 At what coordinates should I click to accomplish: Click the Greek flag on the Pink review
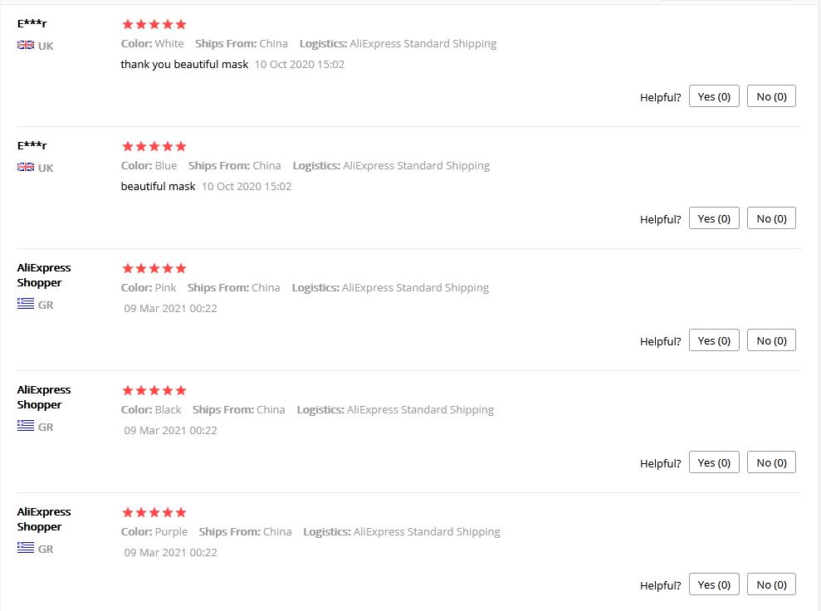26,305
